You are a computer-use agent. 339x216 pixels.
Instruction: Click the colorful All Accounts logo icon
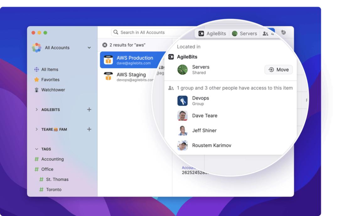click(36, 48)
